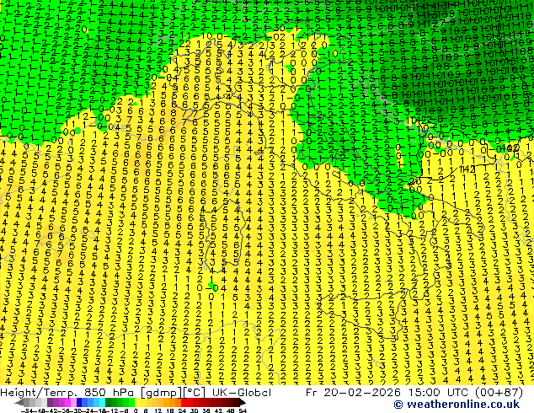This screenshot has height=413, width=534.
Task: Click the '54' legend scale value
Action: point(243,411)
